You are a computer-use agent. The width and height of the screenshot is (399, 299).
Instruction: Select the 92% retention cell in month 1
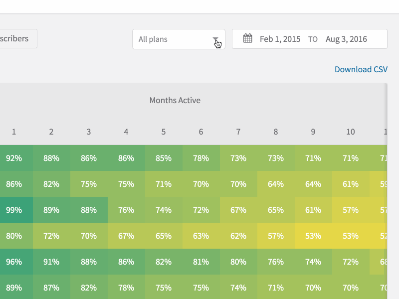click(13, 158)
